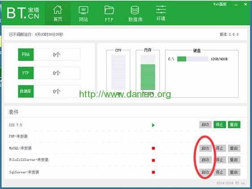
Task: Select the IIS 7.5 row label
Action: point(15,125)
